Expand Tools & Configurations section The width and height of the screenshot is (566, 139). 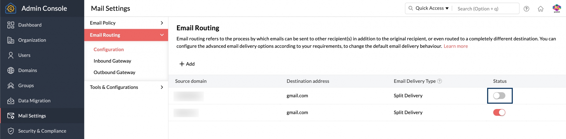pyautogui.click(x=126, y=87)
